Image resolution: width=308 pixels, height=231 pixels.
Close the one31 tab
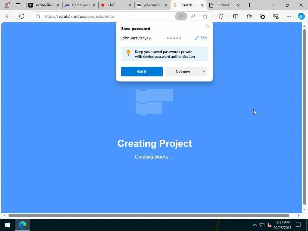click(x=166, y=5)
